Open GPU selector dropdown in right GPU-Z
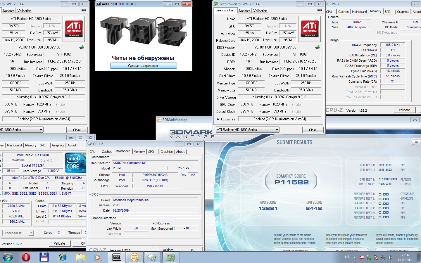The width and height of the screenshot is (421, 263). coord(247,130)
